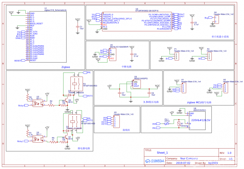The image size is (244, 169).
Task: Select the Sheet_1 title text
Action: (x=162, y=153)
